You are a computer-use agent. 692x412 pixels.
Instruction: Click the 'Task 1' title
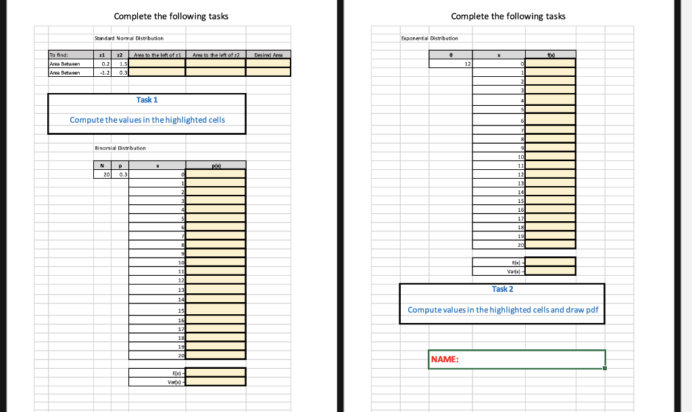(147, 100)
